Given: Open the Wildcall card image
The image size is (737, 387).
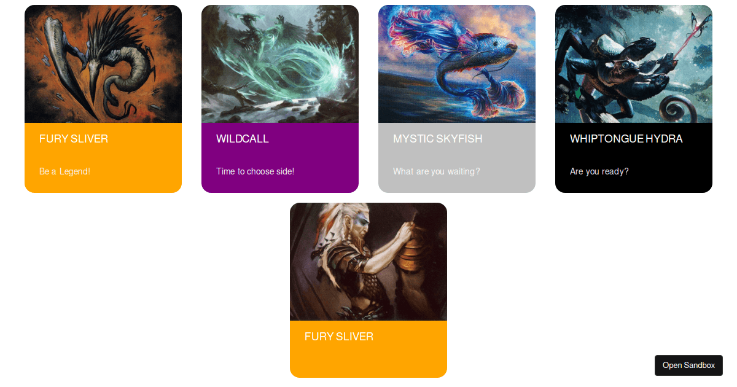Looking at the screenshot, I should point(280,64).
